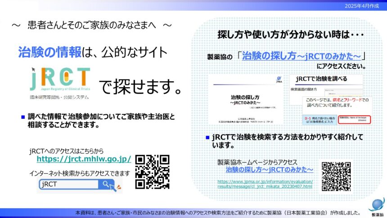The width and height of the screenshot is (387, 218).
Task: Open the 治験の探し方 slide thumbnail
Action: [246, 100]
